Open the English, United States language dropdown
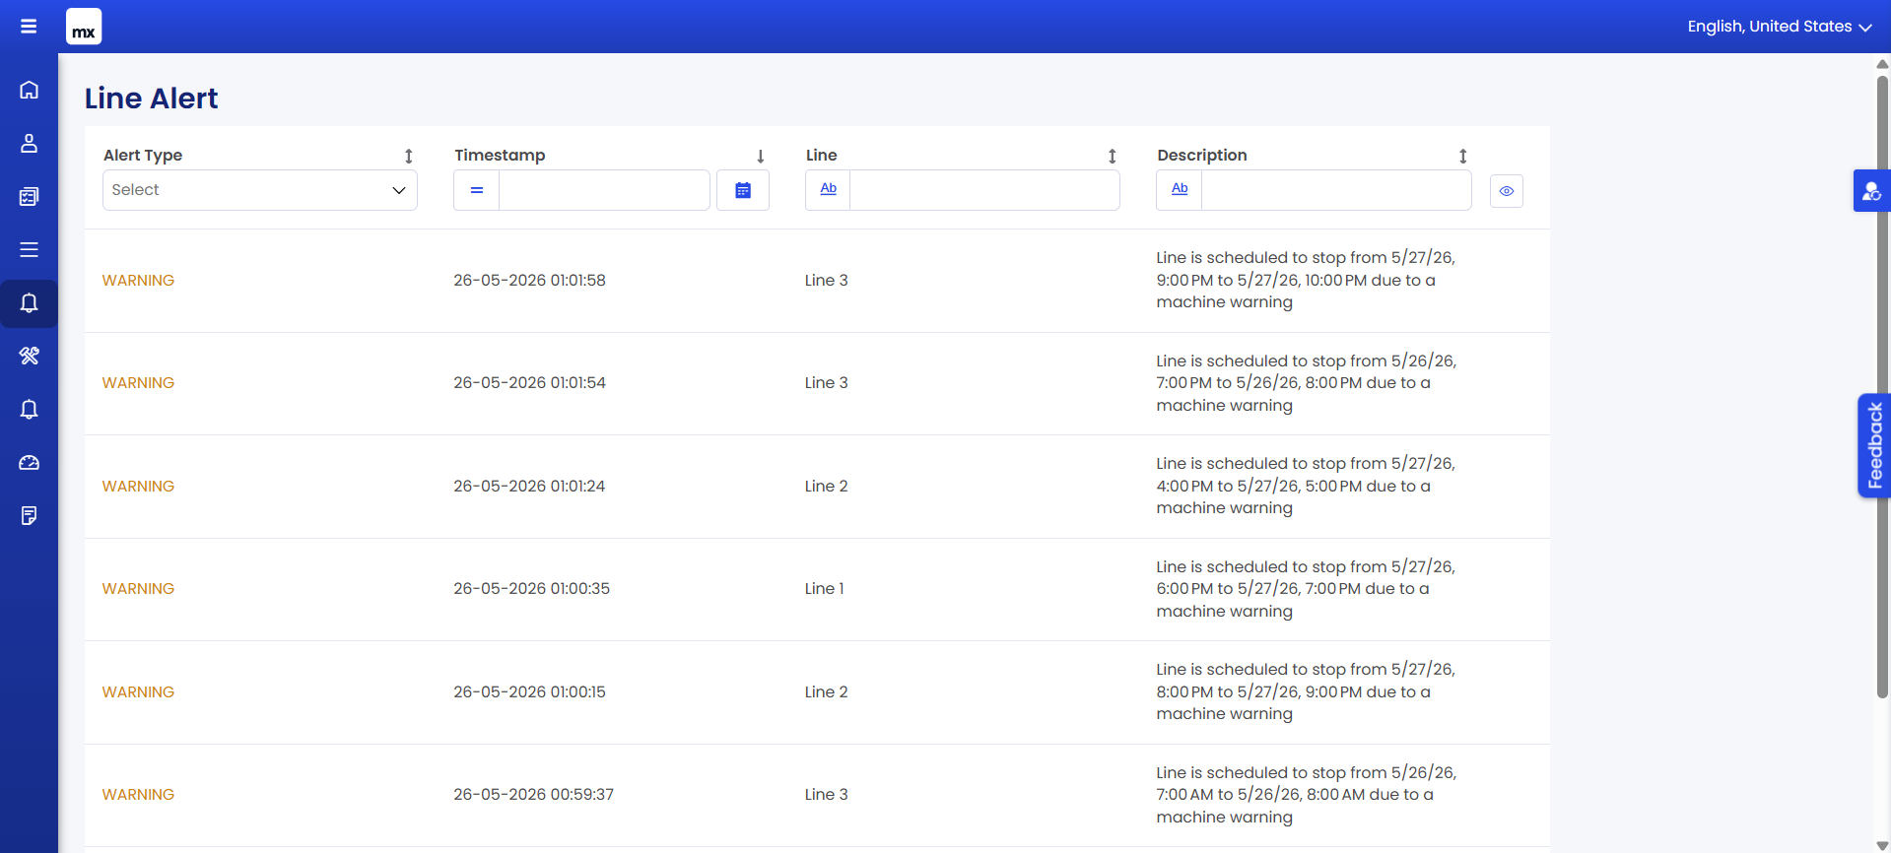Viewport: 1891px width, 853px height. pyautogui.click(x=1779, y=27)
